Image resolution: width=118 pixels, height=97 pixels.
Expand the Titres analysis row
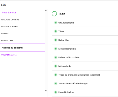coord(85,31)
